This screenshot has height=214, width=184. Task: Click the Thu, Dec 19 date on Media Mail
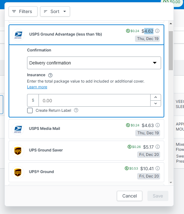coord(148,133)
